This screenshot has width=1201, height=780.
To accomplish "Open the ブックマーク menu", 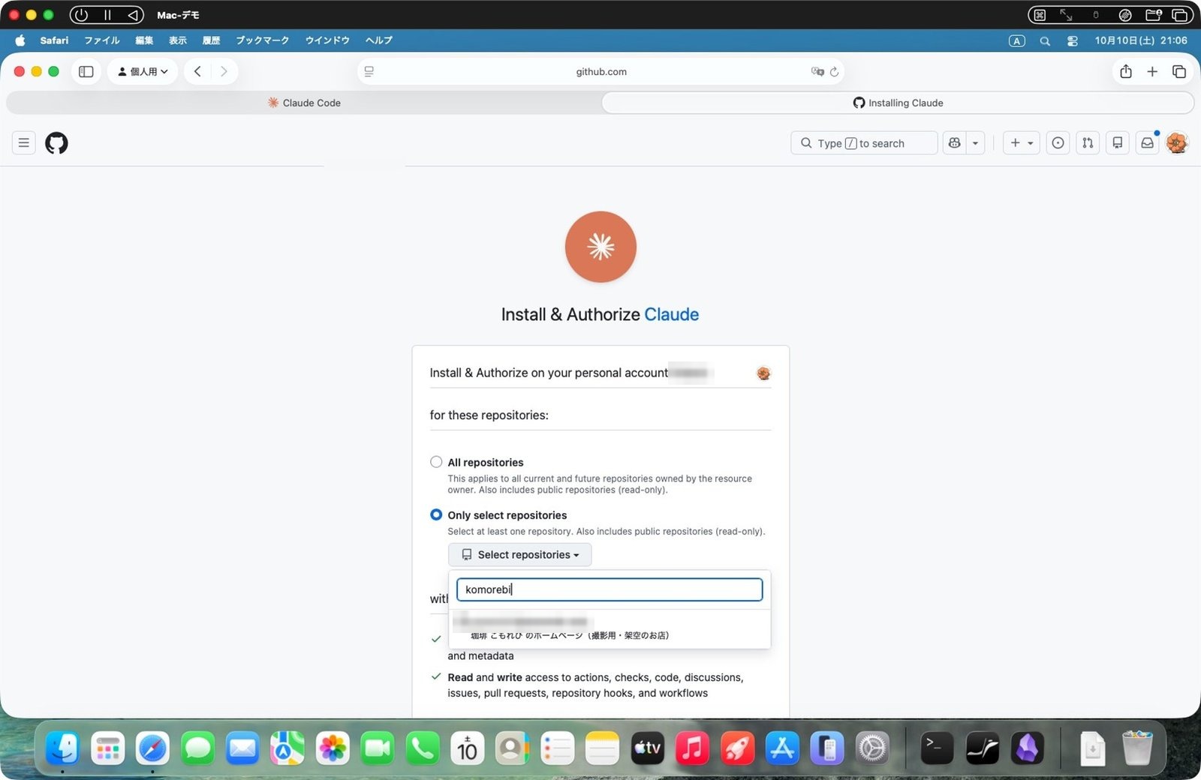I will point(263,40).
